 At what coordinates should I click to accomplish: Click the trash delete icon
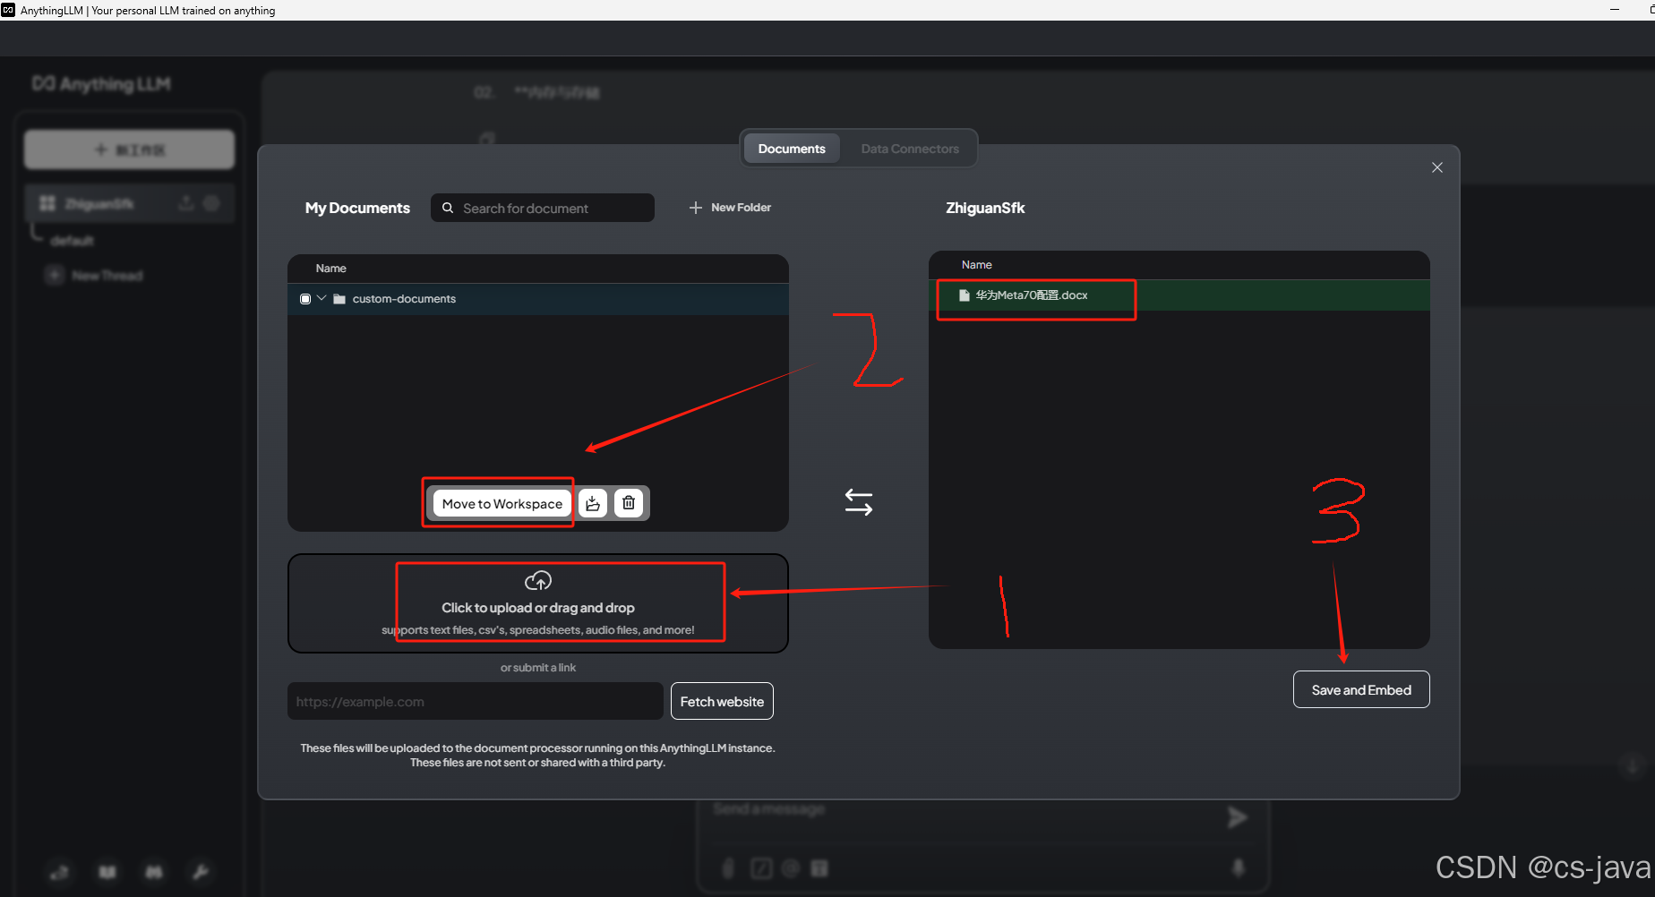coord(629,503)
